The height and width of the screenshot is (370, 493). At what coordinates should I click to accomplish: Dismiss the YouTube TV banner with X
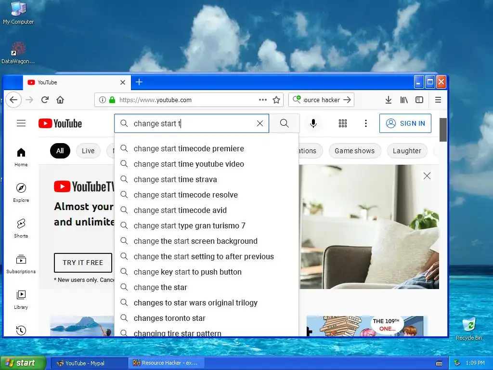pyautogui.click(x=427, y=176)
